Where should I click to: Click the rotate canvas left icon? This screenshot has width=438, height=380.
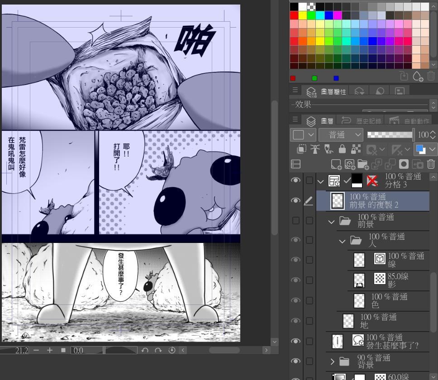pyautogui.click(x=145, y=350)
